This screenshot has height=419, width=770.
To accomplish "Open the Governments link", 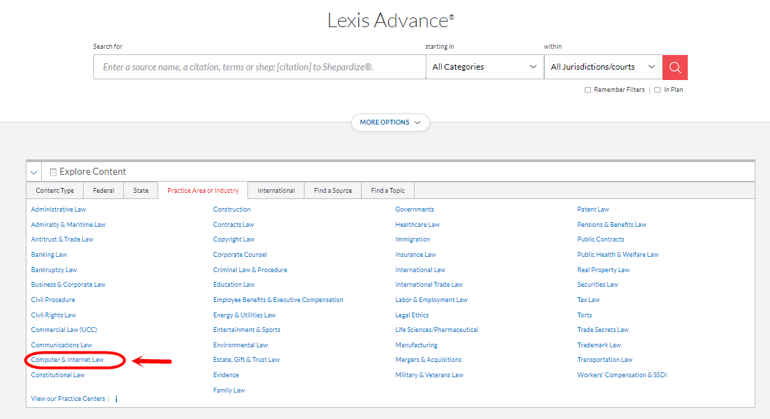I will (x=415, y=209).
